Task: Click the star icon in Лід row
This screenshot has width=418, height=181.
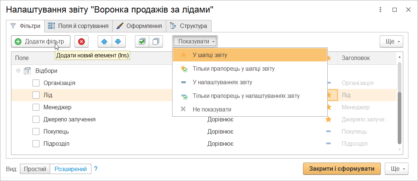Action: (x=329, y=95)
